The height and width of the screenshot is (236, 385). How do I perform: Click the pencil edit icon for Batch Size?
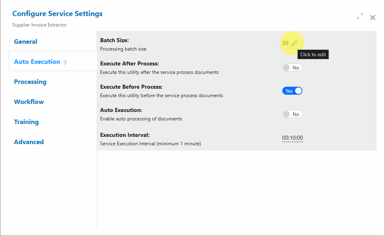[294, 43]
